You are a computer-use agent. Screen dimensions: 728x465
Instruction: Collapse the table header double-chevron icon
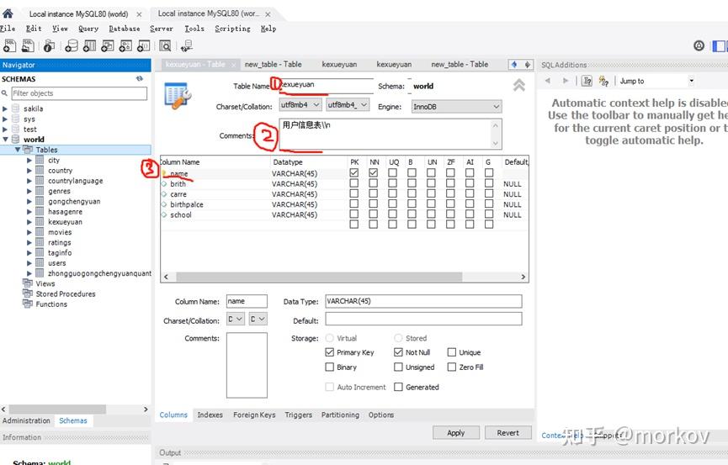[x=519, y=85]
